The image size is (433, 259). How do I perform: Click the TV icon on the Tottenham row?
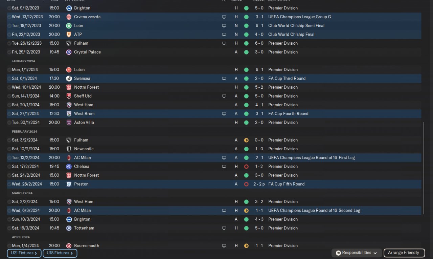click(x=224, y=228)
